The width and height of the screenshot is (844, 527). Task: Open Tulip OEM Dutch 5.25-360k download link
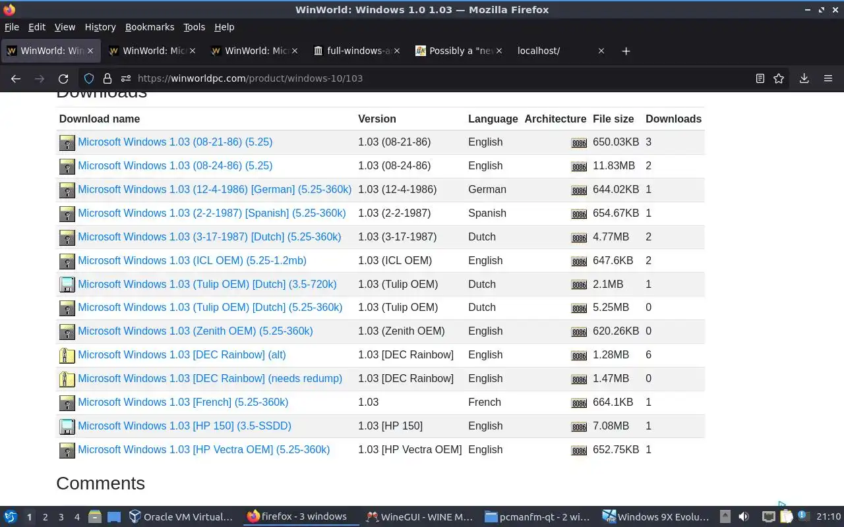click(x=210, y=308)
